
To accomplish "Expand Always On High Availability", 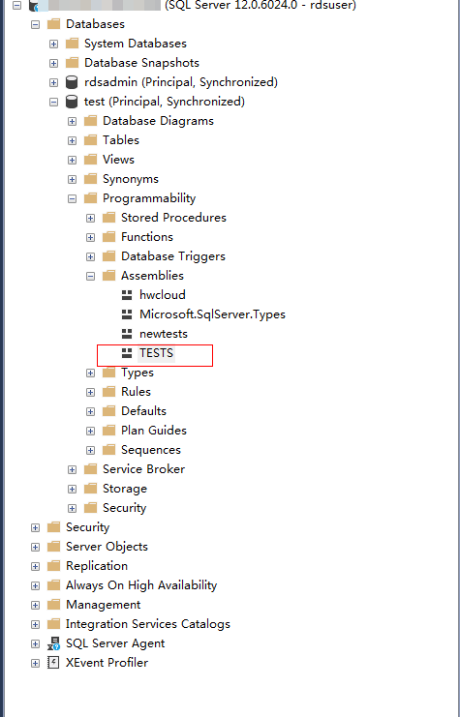I will point(35,585).
